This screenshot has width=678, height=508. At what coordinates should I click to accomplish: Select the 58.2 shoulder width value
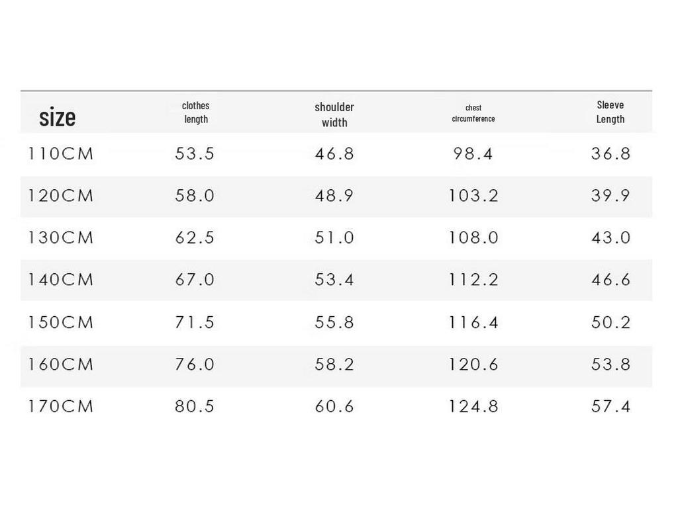[x=334, y=364]
